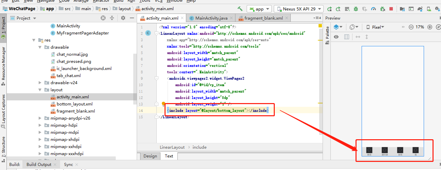Zoom out the preview with minus icon
Viewport: 441px width, 170px height.
[x=411, y=27]
